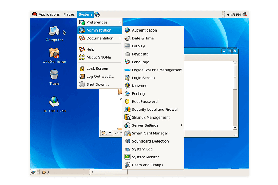Open Network configuration

click(153, 86)
